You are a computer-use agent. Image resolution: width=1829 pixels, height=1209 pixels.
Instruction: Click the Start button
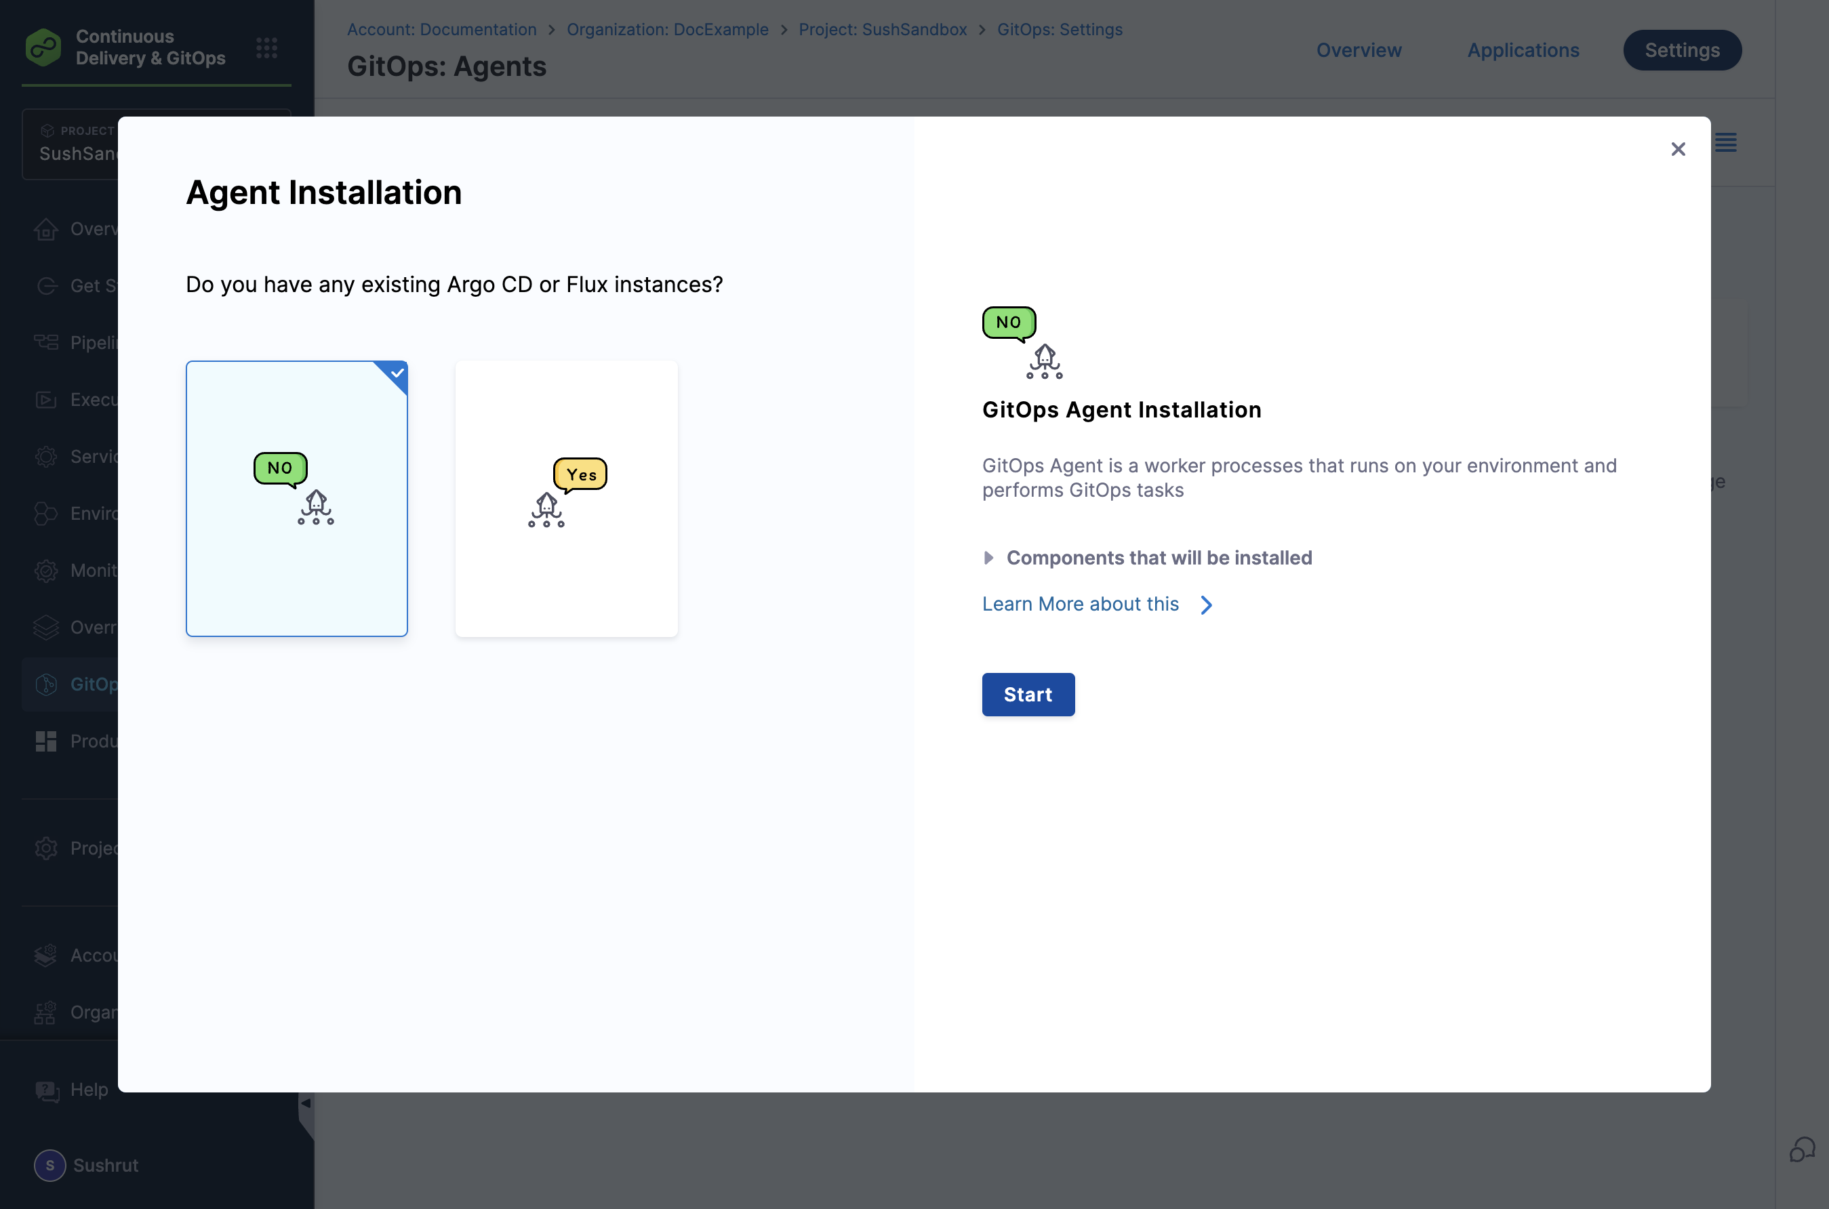point(1028,695)
